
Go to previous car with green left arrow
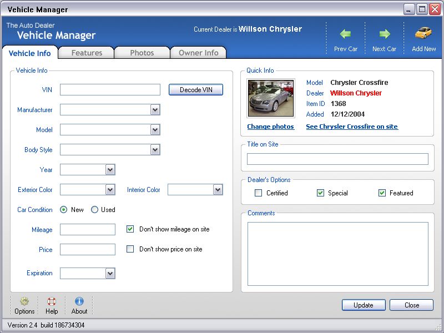coord(345,34)
